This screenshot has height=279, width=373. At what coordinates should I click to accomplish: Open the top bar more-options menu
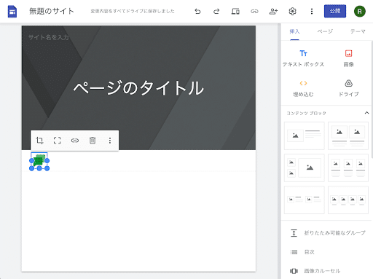(312, 11)
